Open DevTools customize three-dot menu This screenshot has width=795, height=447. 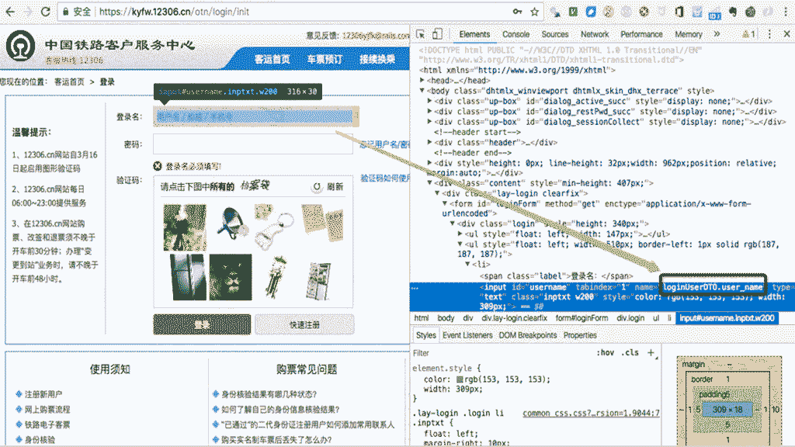coord(769,34)
